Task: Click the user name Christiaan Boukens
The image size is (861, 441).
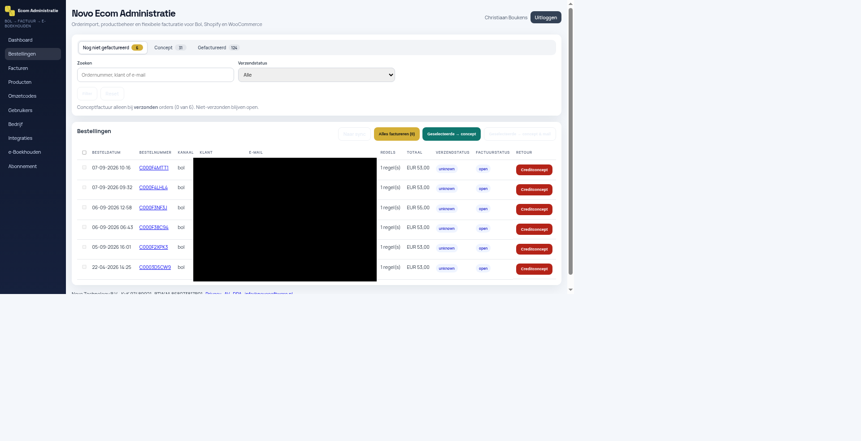Action: tap(506, 17)
